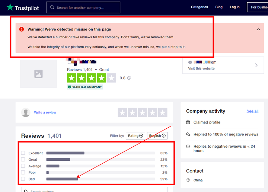Check the Excellent rating filter checkbox

point(23,153)
